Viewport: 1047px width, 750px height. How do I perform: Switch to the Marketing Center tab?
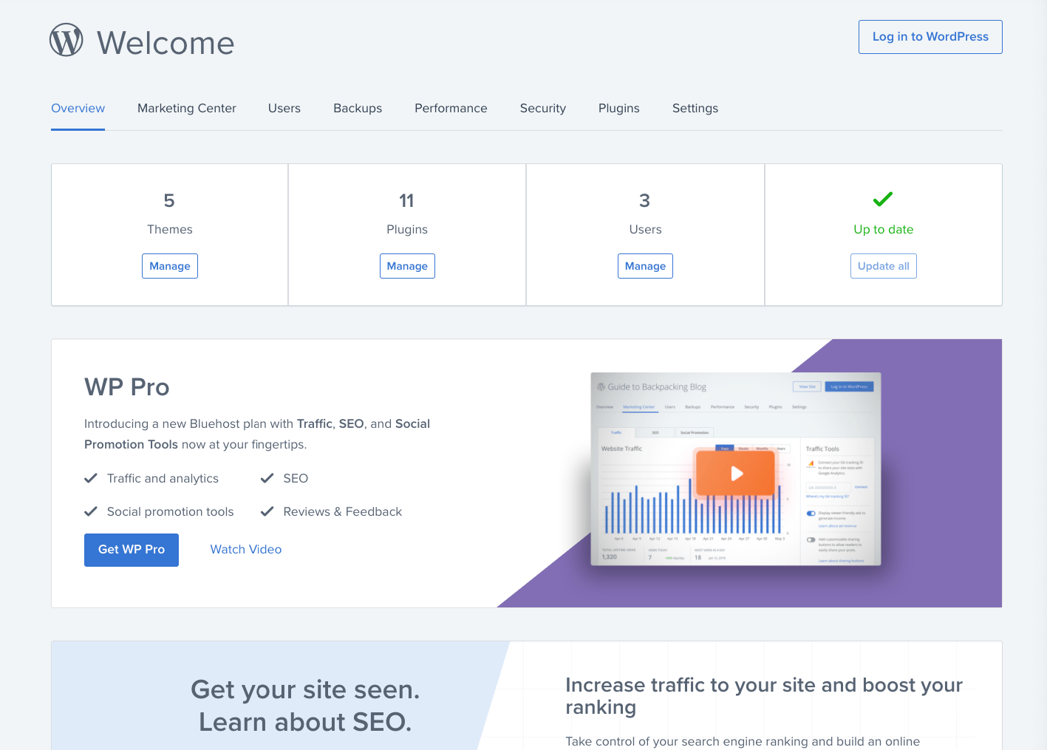(187, 108)
